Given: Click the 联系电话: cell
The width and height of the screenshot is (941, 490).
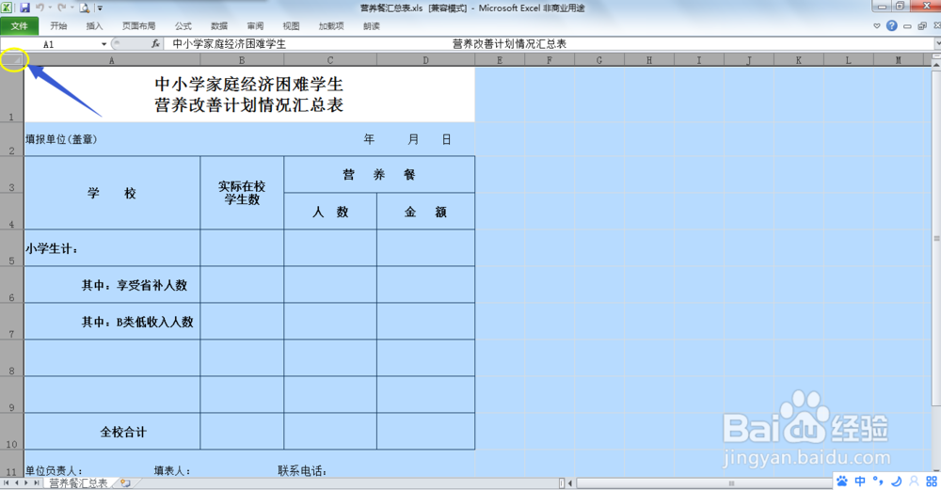Looking at the screenshot, I should coord(302,471).
